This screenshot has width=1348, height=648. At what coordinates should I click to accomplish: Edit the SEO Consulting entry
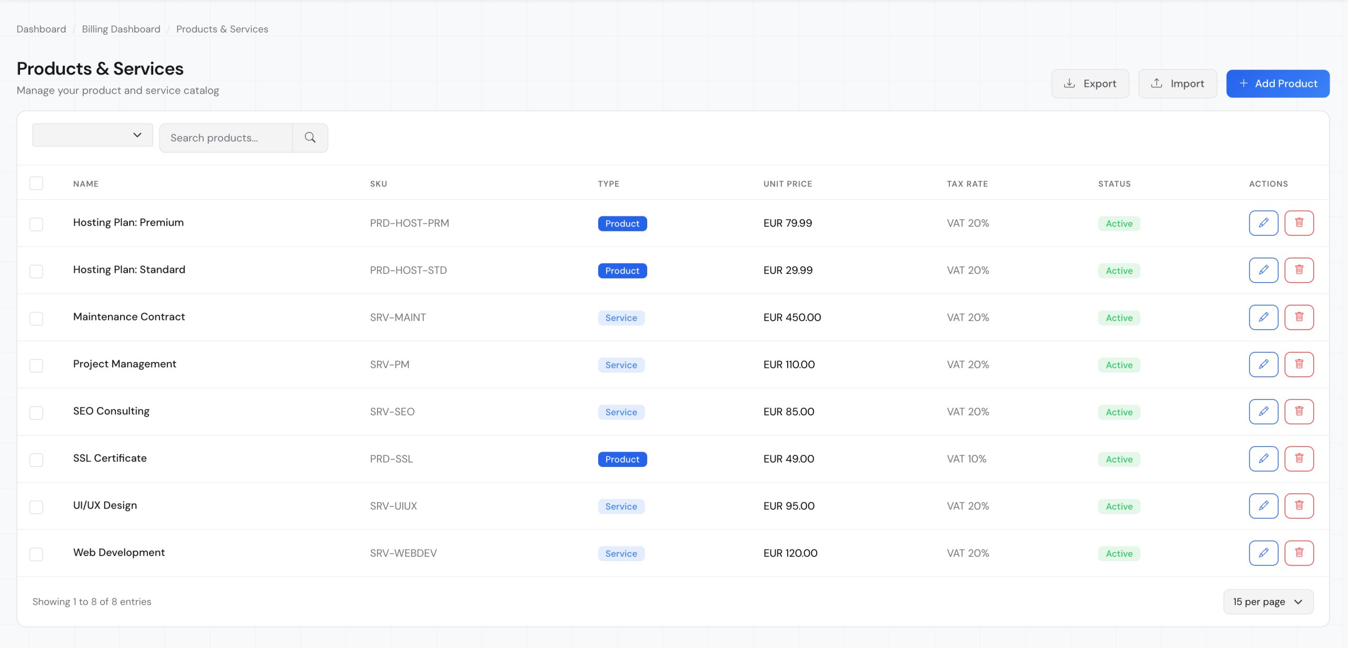pyautogui.click(x=1263, y=412)
